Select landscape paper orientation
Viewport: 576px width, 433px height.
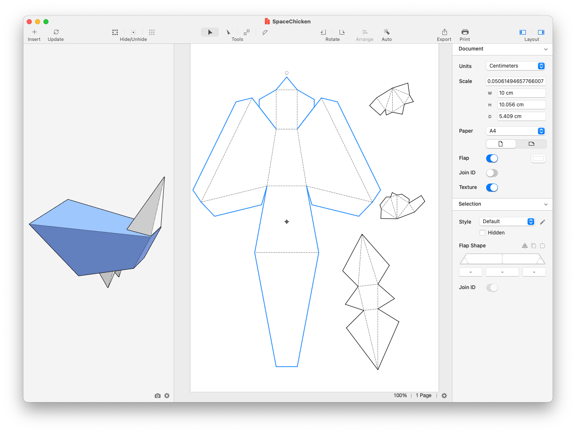pos(531,144)
